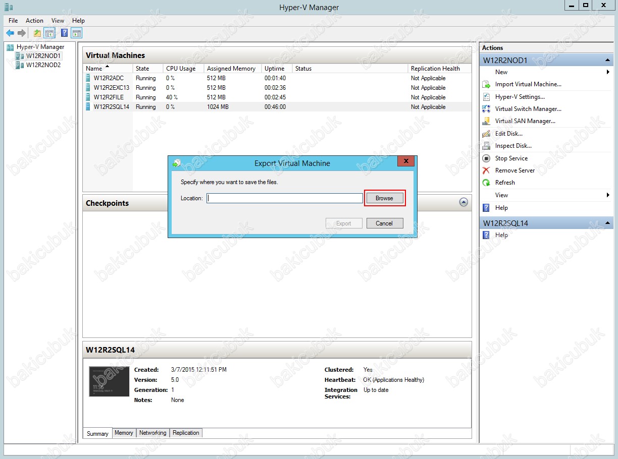Click the W12R2ADC virtual machine icon
Screen dimensions: 618x459
click(88, 78)
